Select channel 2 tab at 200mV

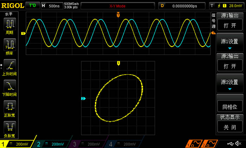click(x=53, y=144)
